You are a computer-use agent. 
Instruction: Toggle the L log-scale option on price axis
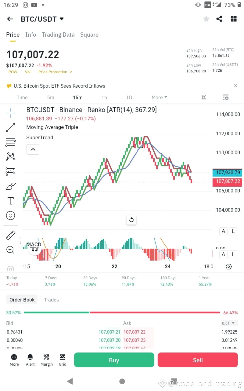[233, 231]
